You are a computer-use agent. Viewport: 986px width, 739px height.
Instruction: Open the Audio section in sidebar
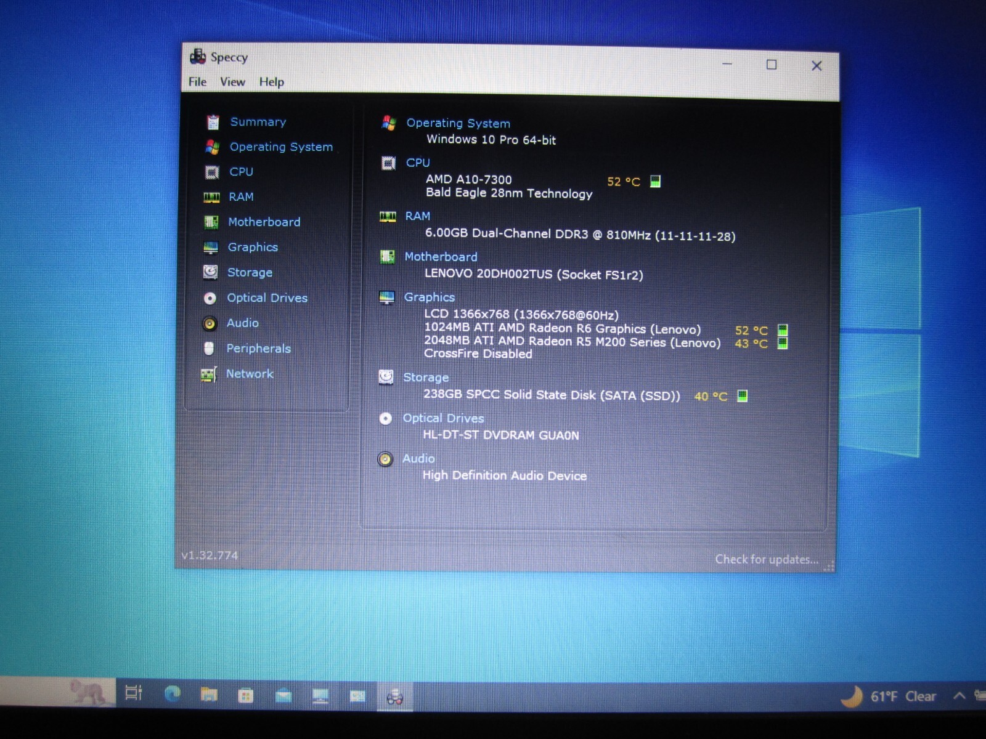242,323
